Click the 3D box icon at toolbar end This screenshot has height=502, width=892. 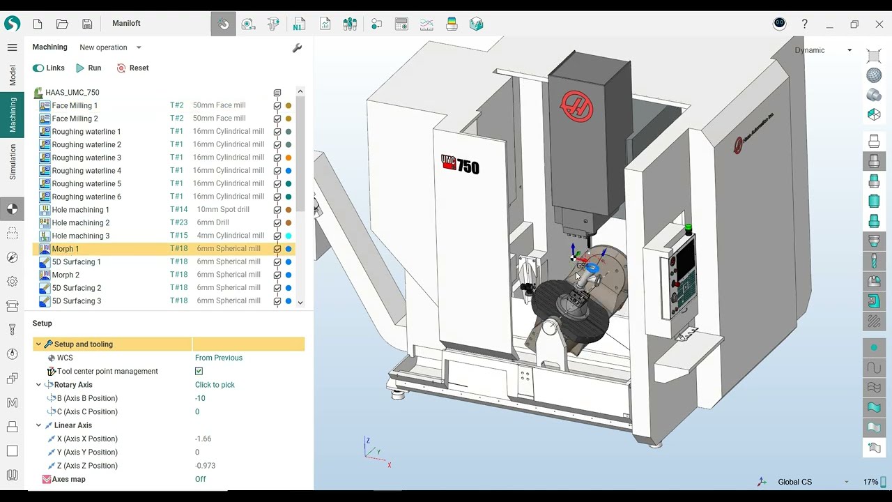point(477,24)
